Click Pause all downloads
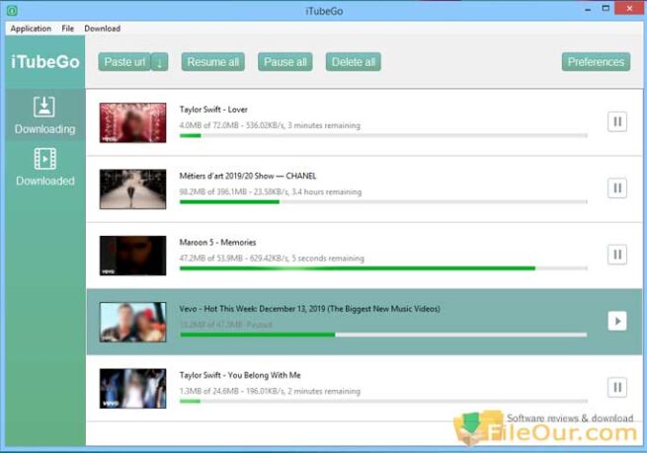Viewport: 647px width, 453px height. 285,62
